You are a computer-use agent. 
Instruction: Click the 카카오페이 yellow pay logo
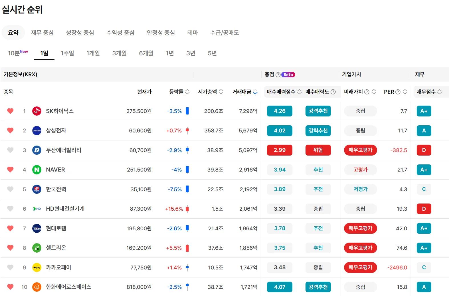pyautogui.click(x=37, y=267)
